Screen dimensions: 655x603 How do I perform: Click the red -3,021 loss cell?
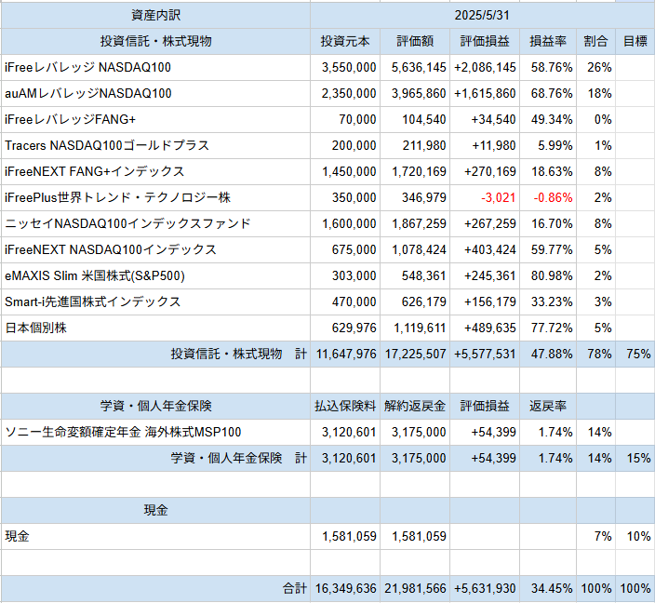point(485,197)
